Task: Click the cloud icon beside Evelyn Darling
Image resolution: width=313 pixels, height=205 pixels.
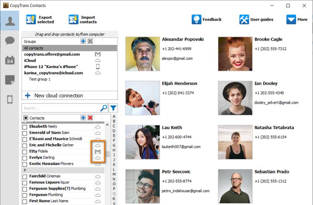Action: coord(98,158)
